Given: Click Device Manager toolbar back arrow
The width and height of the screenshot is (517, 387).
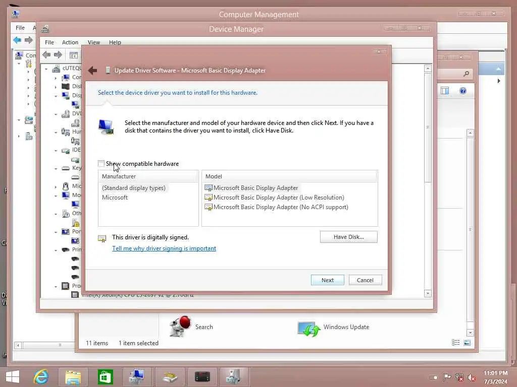Looking at the screenshot, I should click(x=46, y=54).
